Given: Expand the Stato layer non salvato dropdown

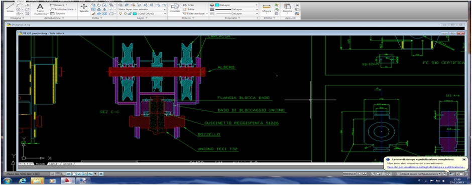Looking at the screenshot, I should coord(142,9).
